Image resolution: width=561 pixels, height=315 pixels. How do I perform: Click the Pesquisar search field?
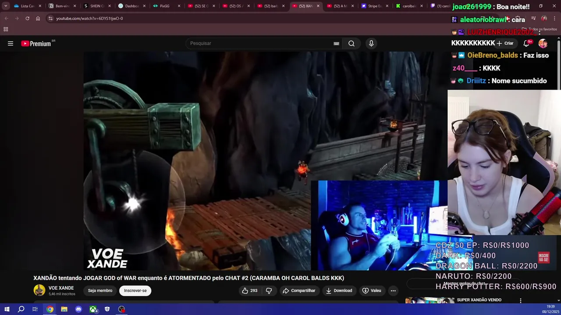261,43
